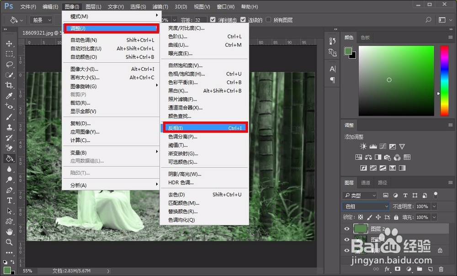Click the color picker field

click(396, 81)
